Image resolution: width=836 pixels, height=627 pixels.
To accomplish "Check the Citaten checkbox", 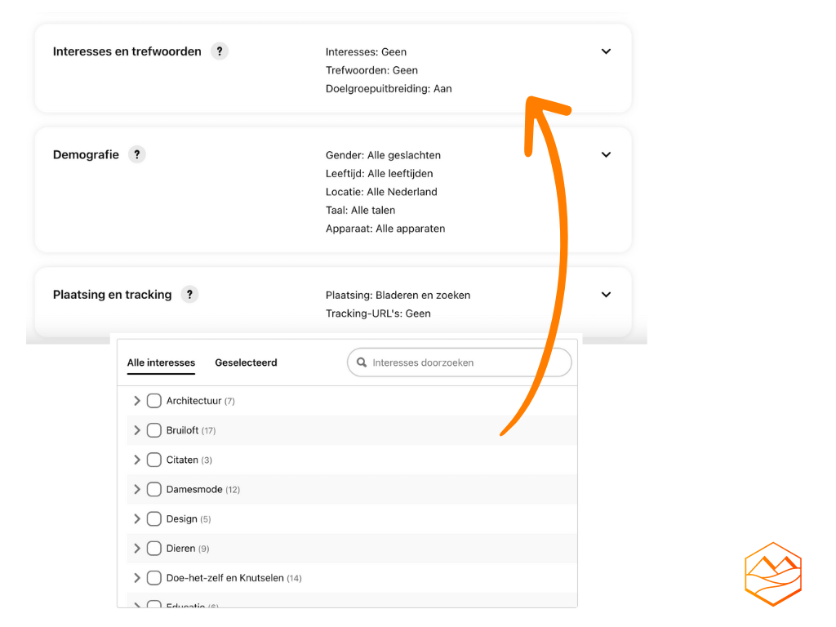I will click(154, 460).
